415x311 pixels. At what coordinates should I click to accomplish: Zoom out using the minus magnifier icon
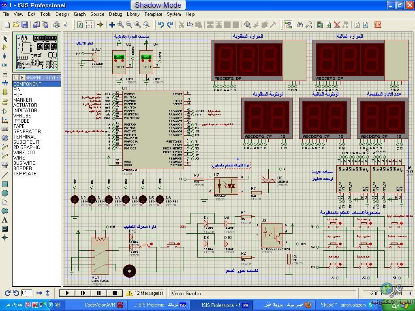pyautogui.click(x=129, y=25)
